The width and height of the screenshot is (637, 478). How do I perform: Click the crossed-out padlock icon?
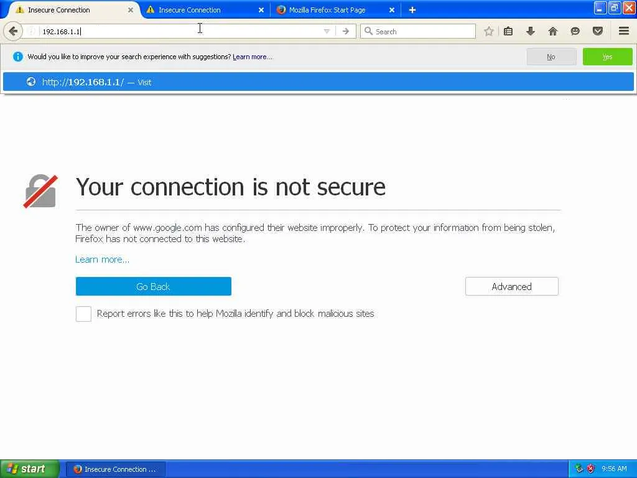(x=40, y=191)
